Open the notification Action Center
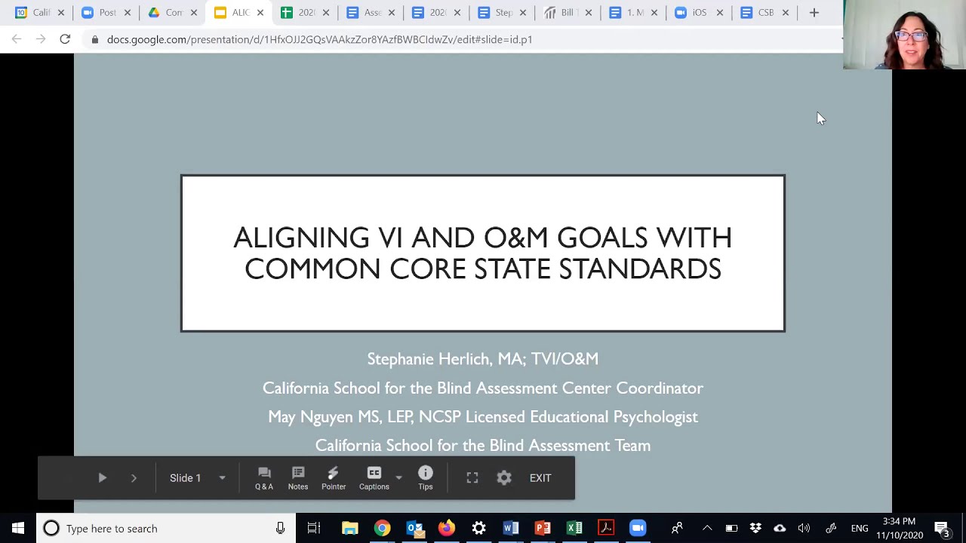Viewport: 966px width, 543px height. tap(942, 529)
